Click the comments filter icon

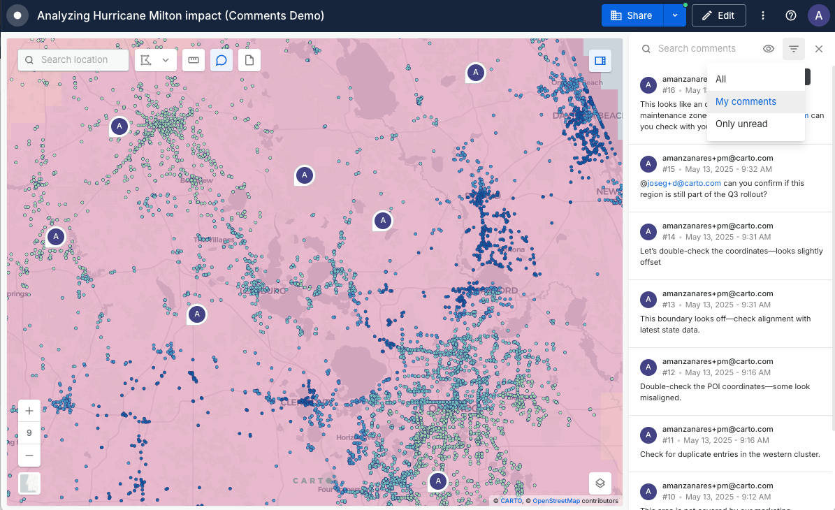click(794, 49)
